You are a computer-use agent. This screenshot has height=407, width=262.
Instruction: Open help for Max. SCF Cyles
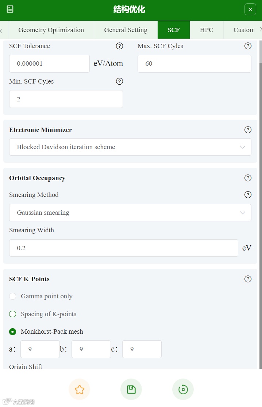click(x=248, y=46)
